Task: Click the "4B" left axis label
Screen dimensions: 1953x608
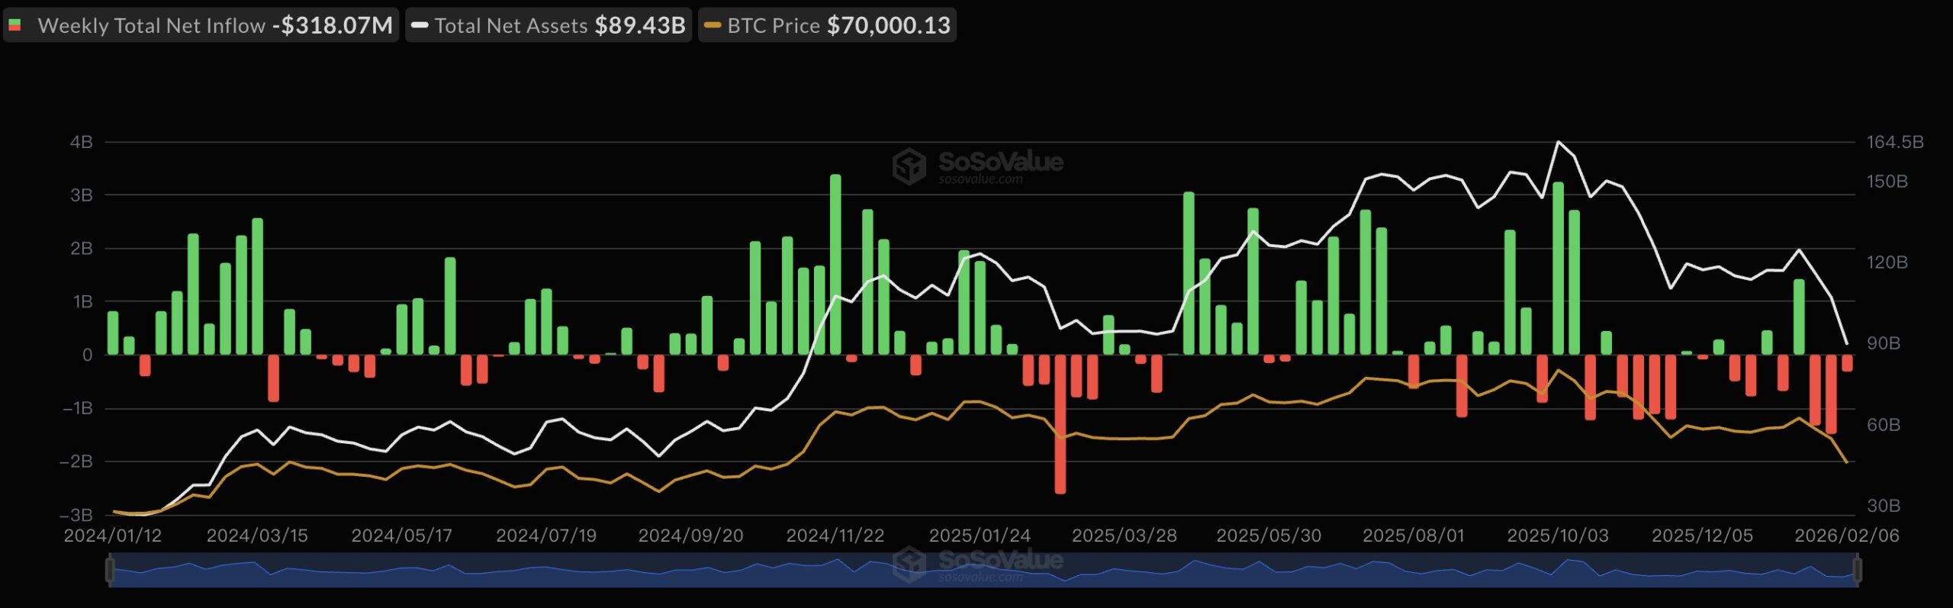Action: click(82, 143)
